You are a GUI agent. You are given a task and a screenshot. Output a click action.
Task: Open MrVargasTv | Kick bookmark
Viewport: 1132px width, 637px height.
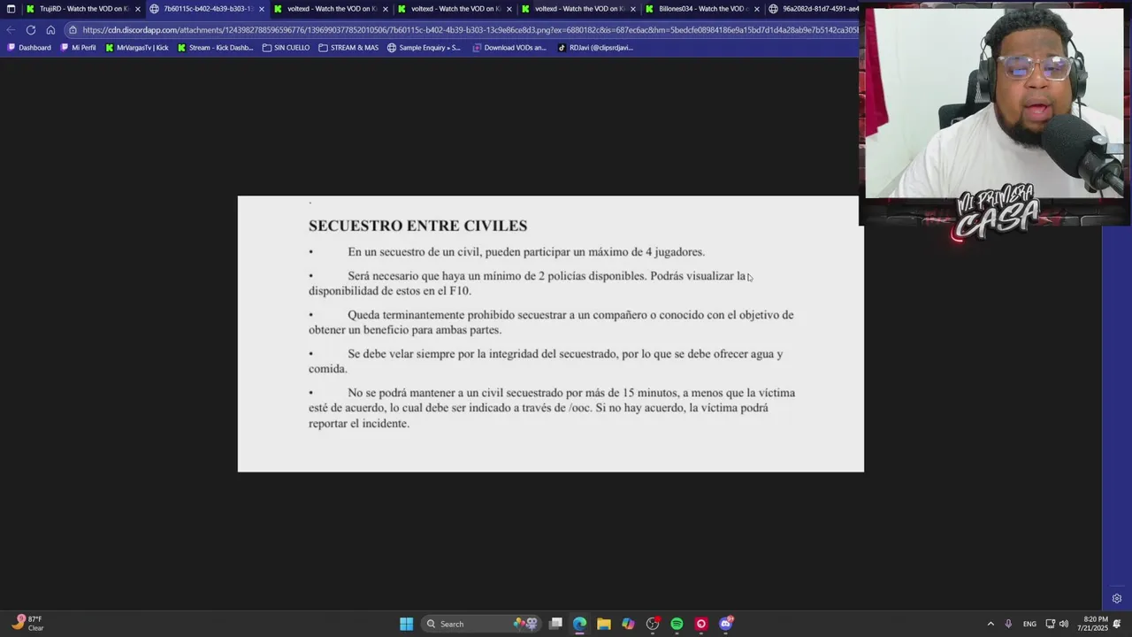click(136, 48)
